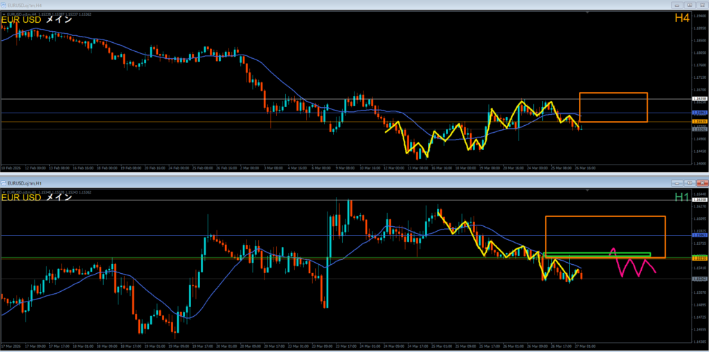Restore the EURUSD H1 chart window

pos(690,183)
